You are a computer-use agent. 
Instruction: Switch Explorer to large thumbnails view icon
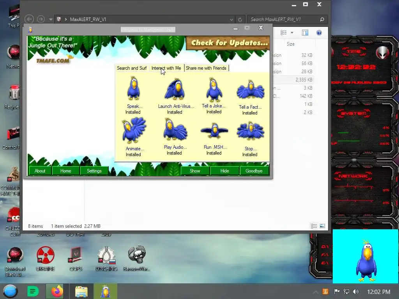click(322, 226)
